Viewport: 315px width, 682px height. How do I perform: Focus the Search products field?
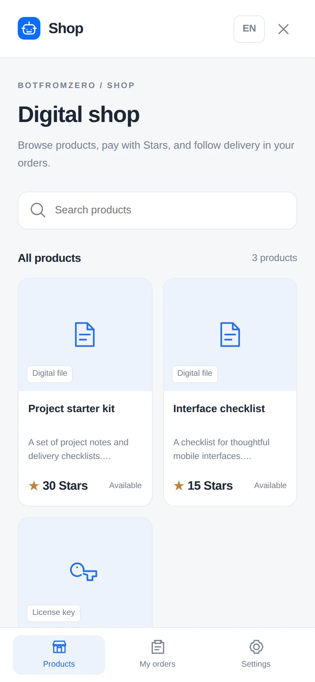(157, 210)
